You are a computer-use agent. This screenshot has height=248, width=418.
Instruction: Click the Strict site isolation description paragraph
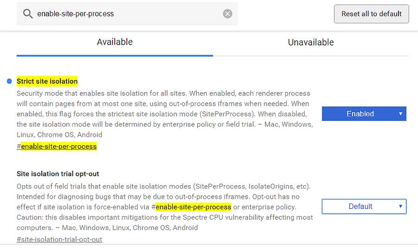coord(165,114)
